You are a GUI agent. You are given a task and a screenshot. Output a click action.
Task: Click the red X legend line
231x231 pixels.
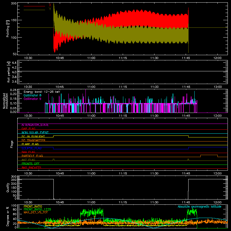point(34,6)
